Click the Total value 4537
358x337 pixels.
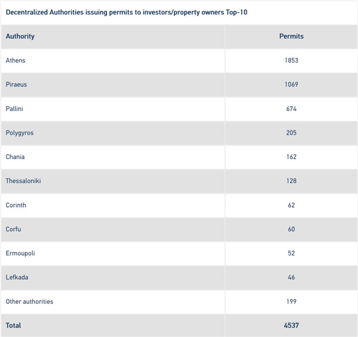coord(291,325)
